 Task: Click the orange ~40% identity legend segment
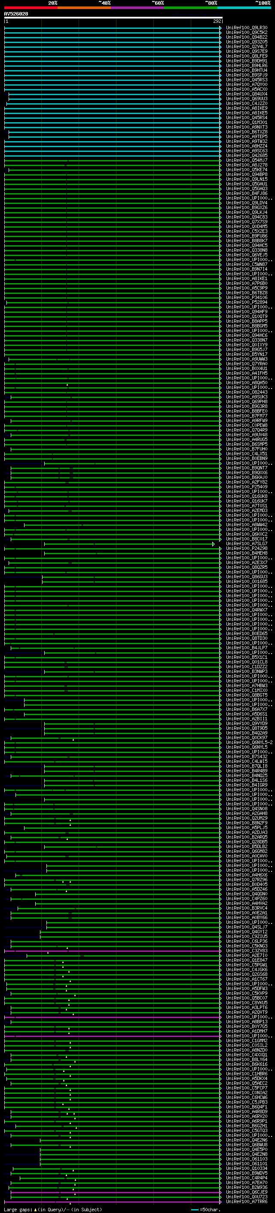click(x=84, y=8)
